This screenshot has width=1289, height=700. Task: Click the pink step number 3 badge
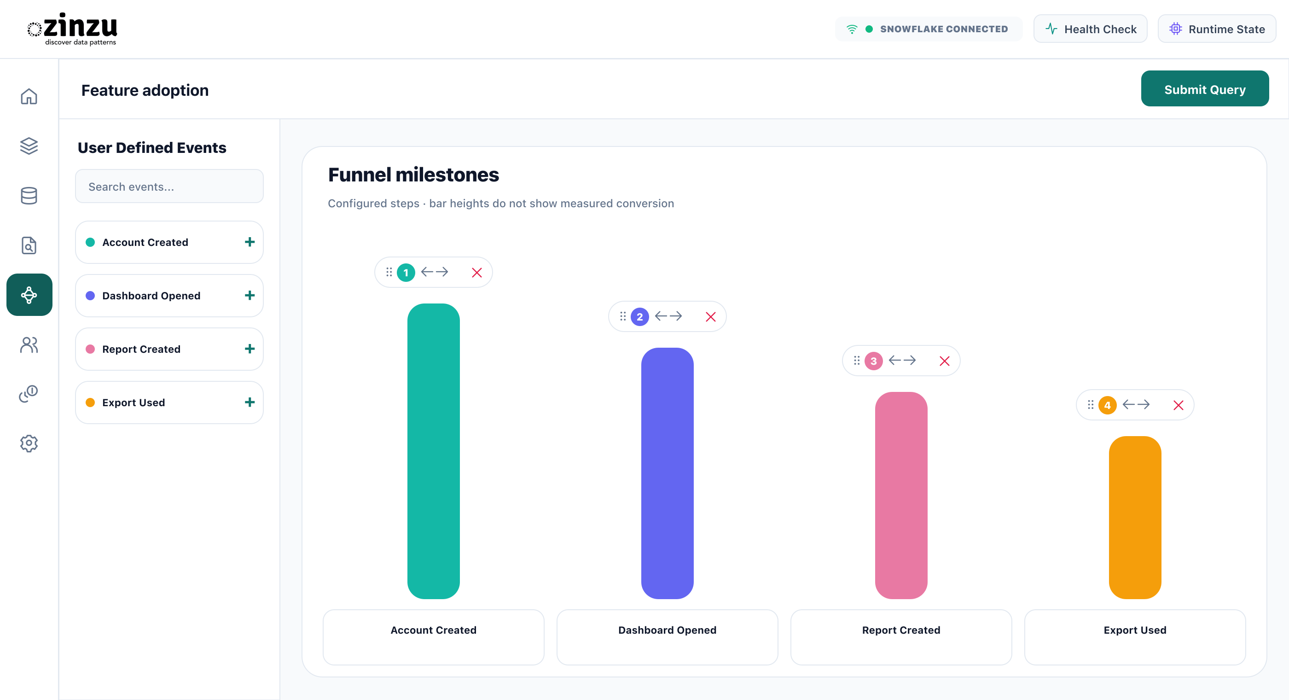(x=874, y=361)
